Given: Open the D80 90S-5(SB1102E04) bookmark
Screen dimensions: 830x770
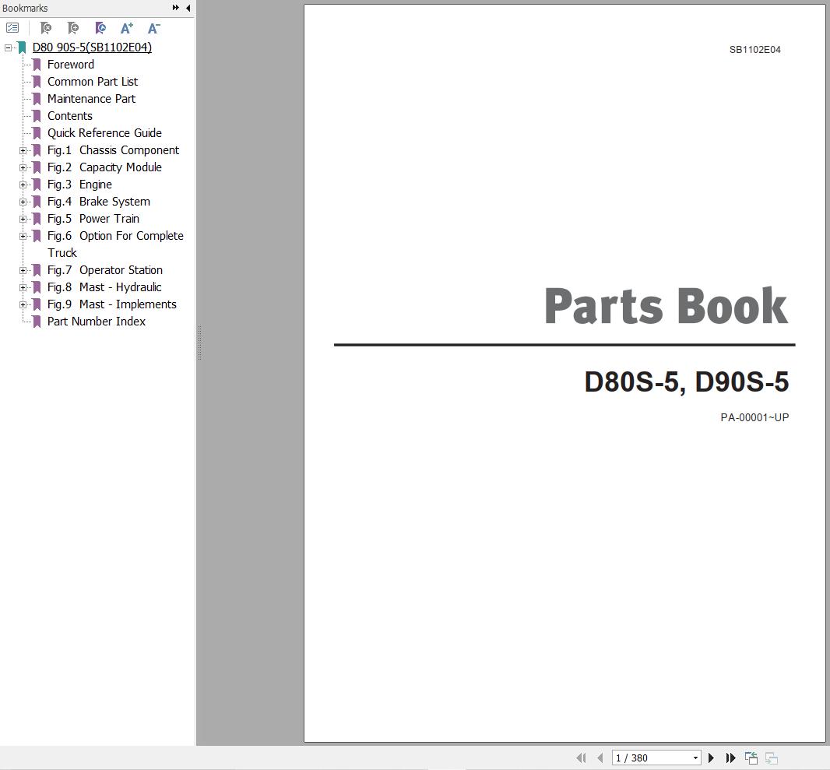Looking at the screenshot, I should 92,47.
